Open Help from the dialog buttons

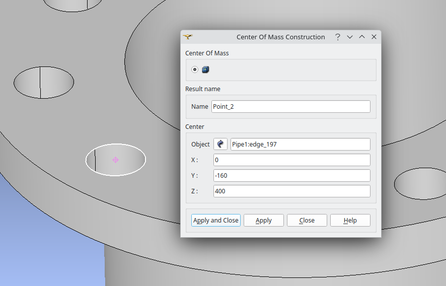(x=350, y=221)
